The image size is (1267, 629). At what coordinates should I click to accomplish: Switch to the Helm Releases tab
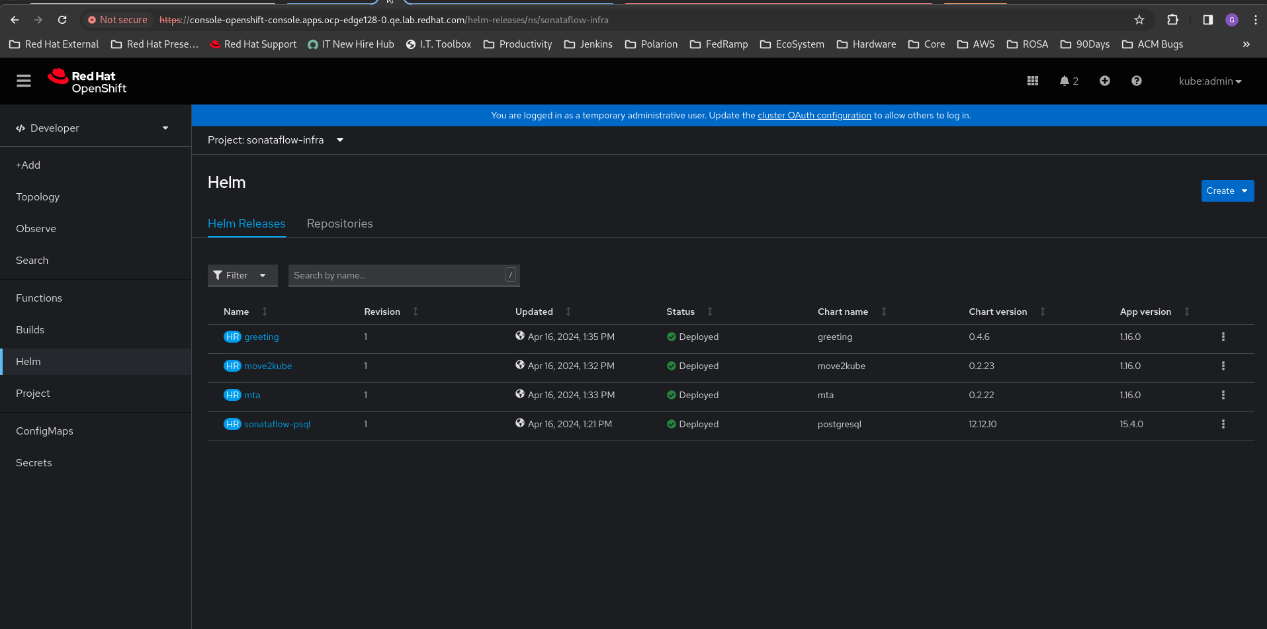247,224
